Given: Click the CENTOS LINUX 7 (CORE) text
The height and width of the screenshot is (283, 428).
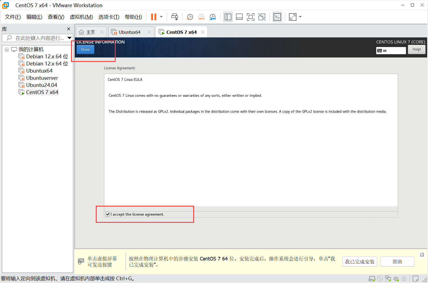Looking at the screenshot, I should click(401, 42).
